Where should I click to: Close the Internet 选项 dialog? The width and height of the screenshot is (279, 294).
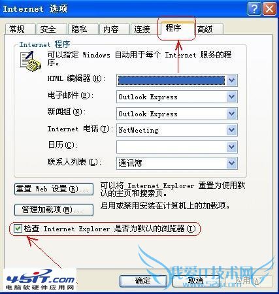(269, 9)
